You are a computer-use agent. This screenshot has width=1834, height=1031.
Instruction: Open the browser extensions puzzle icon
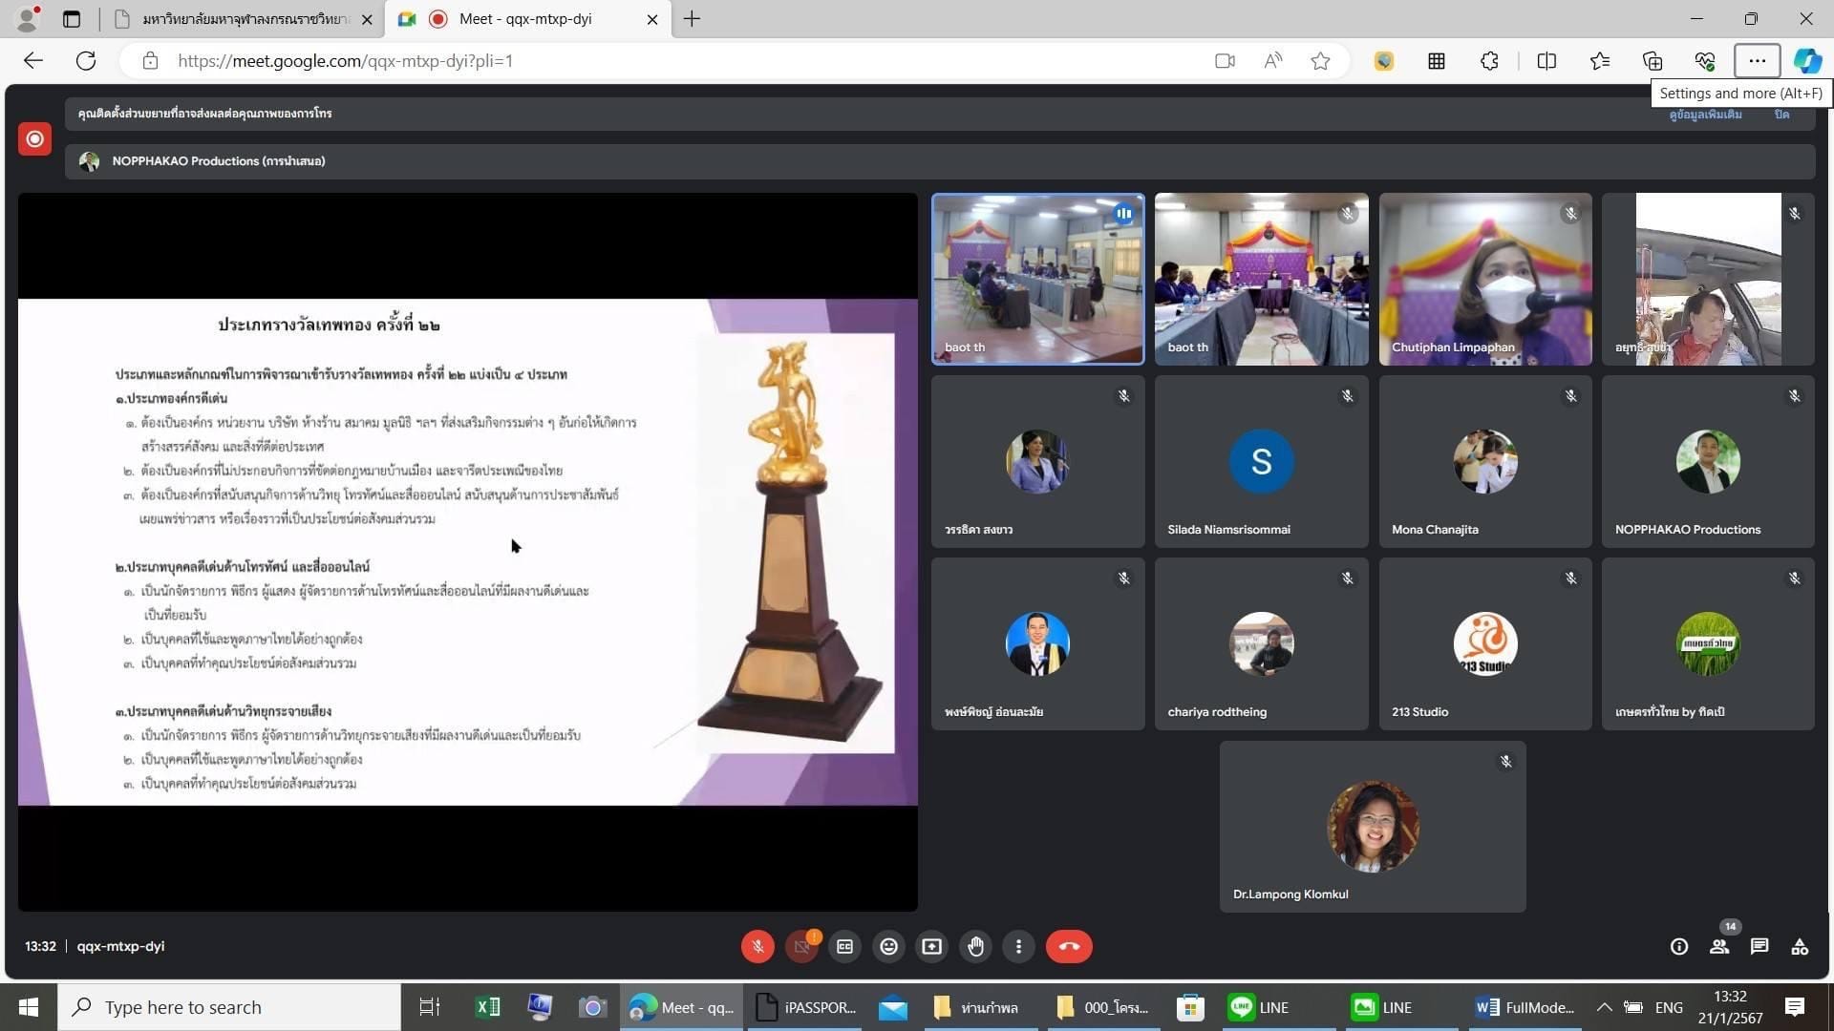[1489, 61]
